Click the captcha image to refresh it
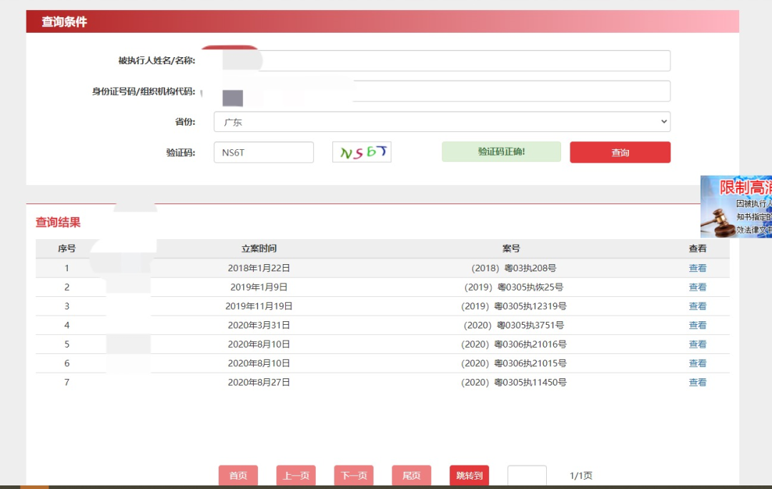772x489 pixels. pyautogui.click(x=361, y=151)
